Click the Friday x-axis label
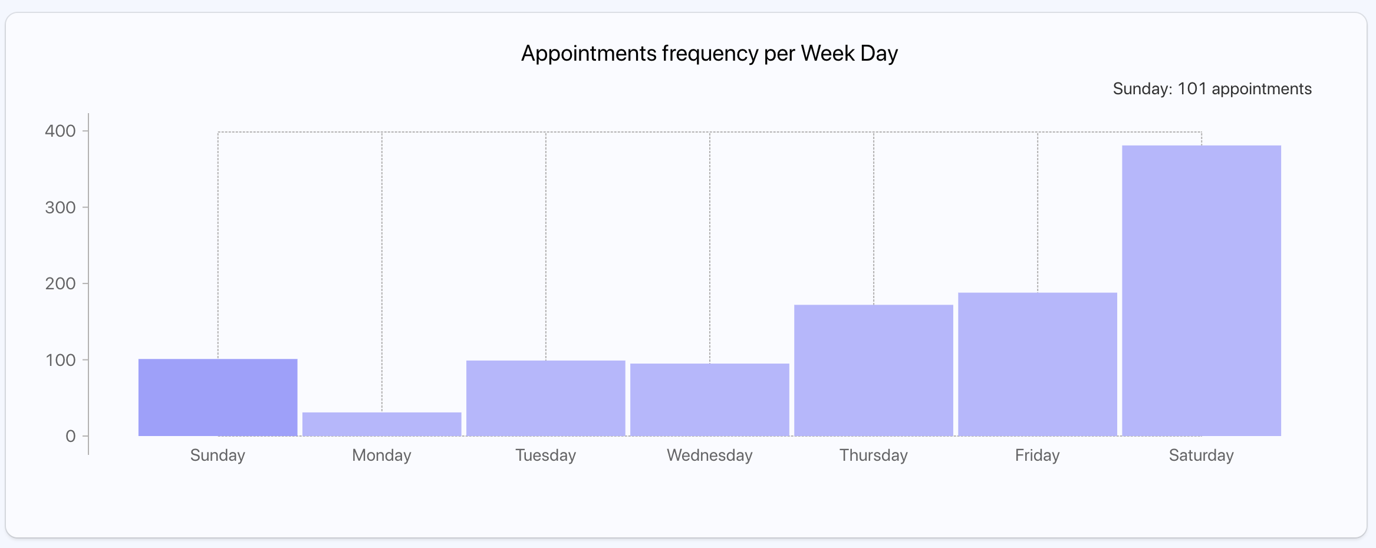The image size is (1376, 548). pos(1037,455)
